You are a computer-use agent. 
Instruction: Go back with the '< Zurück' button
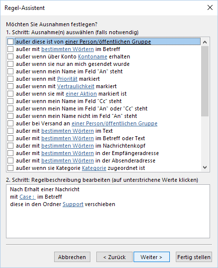tap(114, 257)
